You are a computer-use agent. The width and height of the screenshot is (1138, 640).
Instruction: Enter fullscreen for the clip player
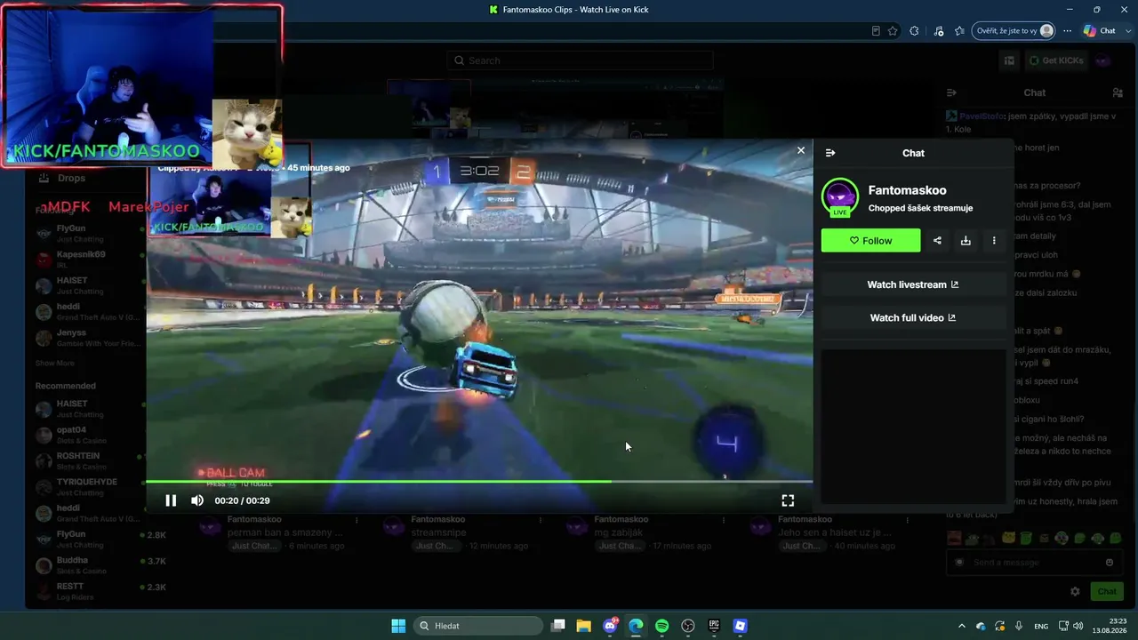click(788, 500)
